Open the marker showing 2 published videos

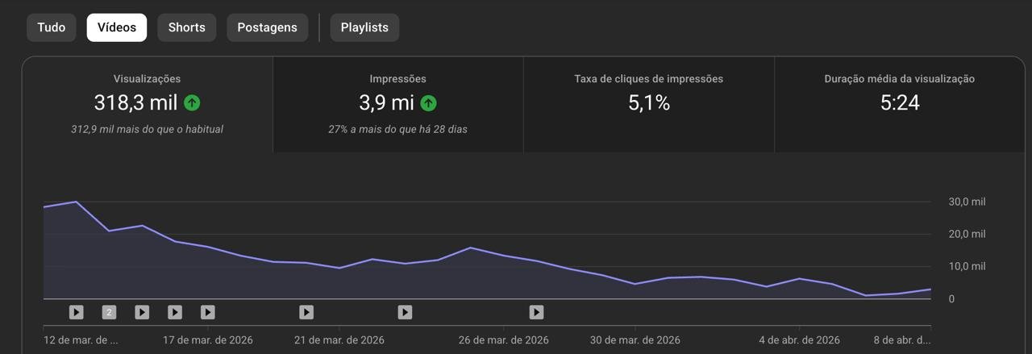click(109, 312)
